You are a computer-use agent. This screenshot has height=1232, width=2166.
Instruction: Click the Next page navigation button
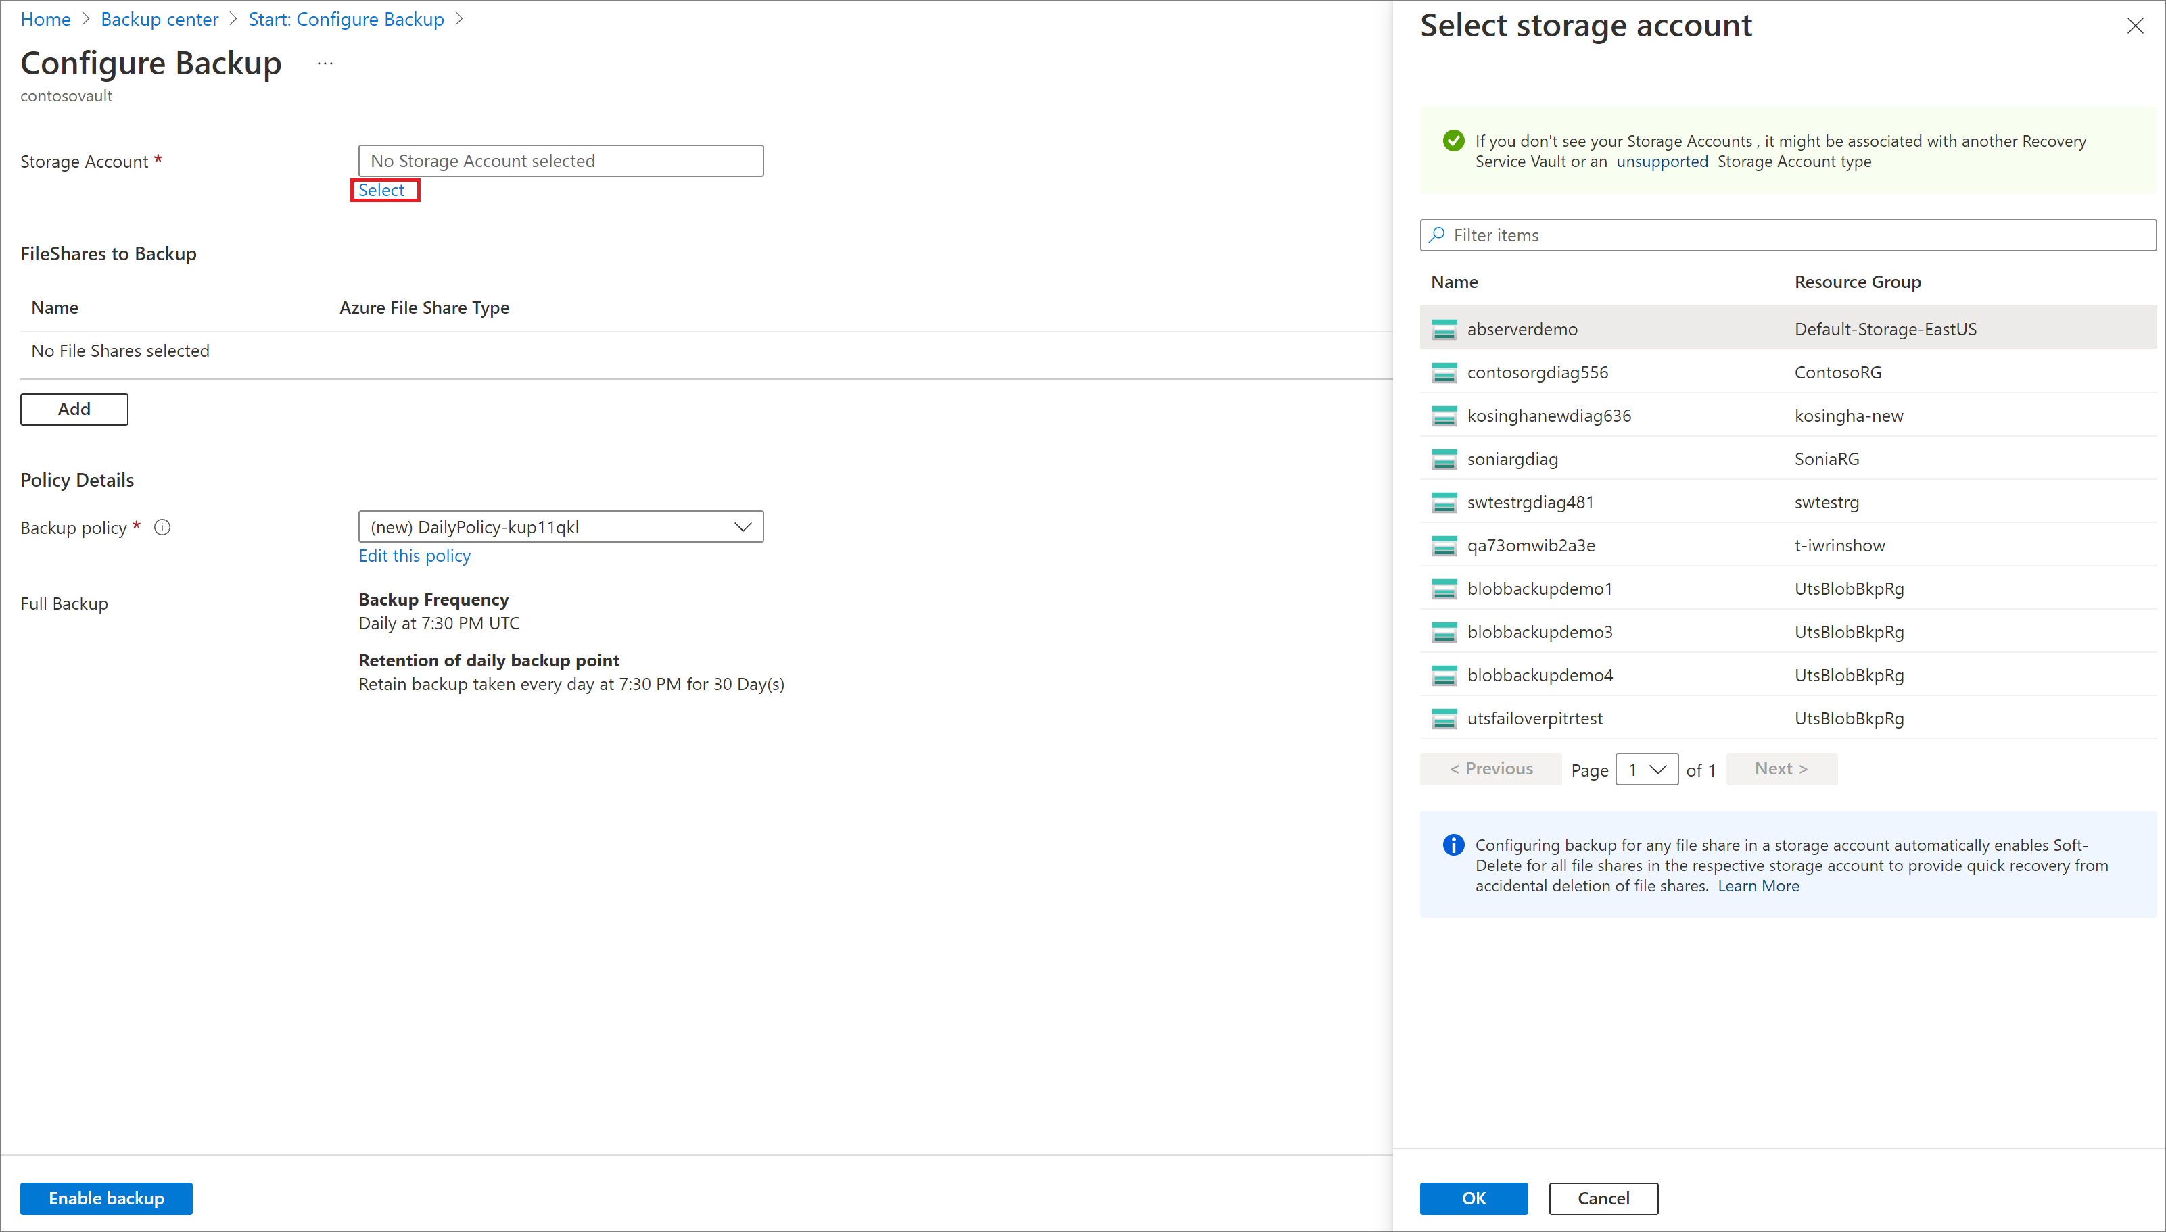tap(1781, 767)
